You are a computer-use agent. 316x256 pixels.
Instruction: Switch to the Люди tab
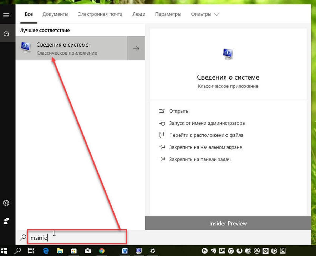[139, 14]
